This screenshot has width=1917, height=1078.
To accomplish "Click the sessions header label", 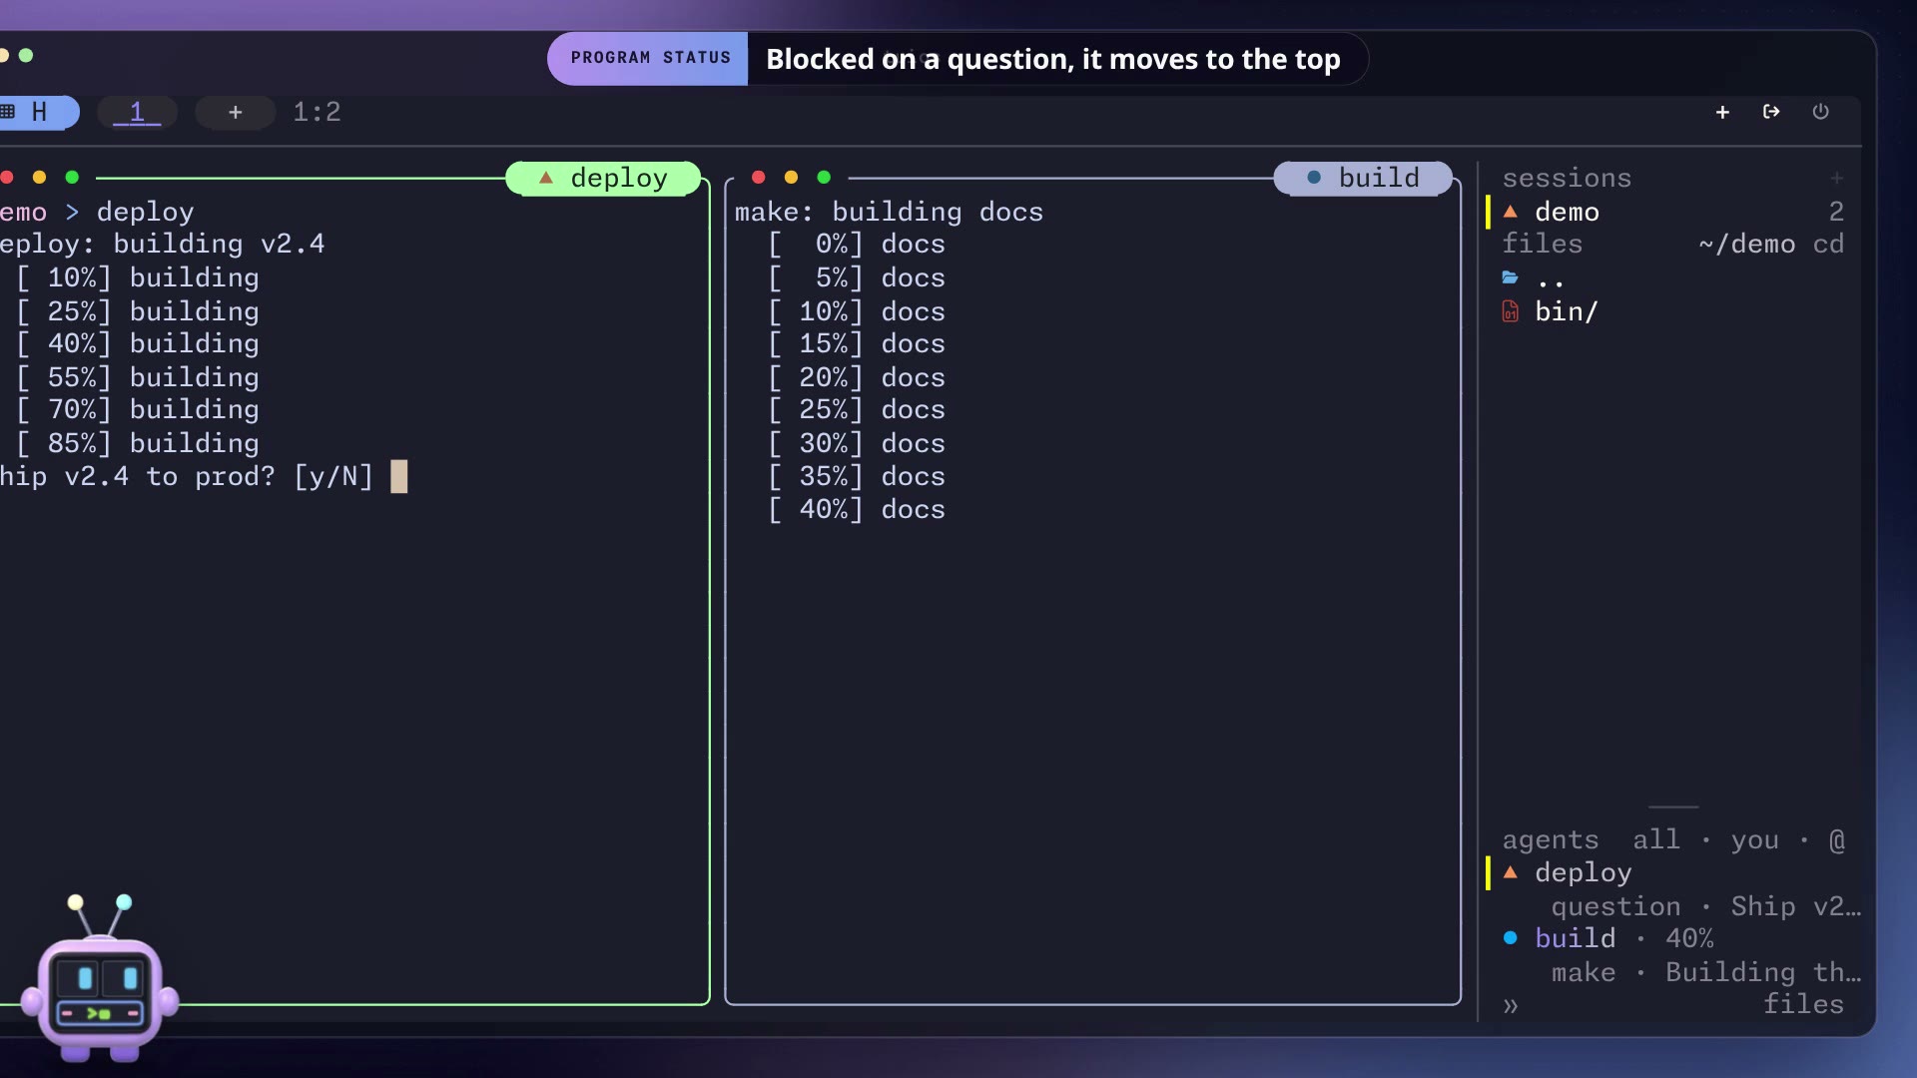I will (1567, 178).
